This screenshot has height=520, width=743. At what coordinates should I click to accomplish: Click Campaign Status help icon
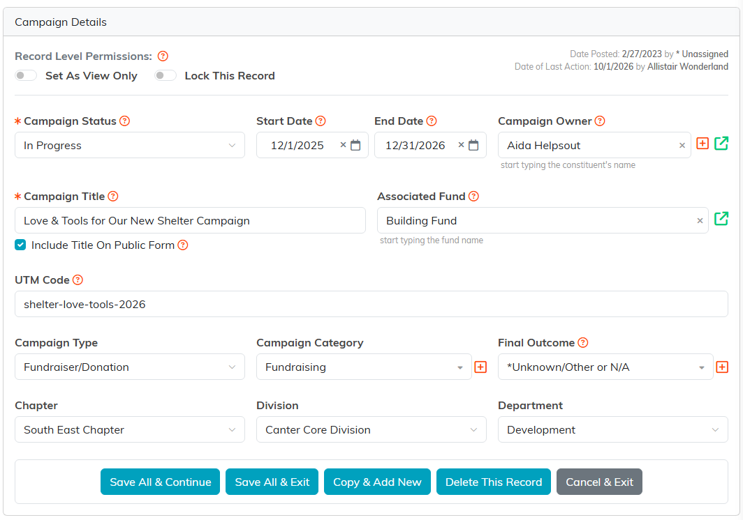pyautogui.click(x=124, y=121)
